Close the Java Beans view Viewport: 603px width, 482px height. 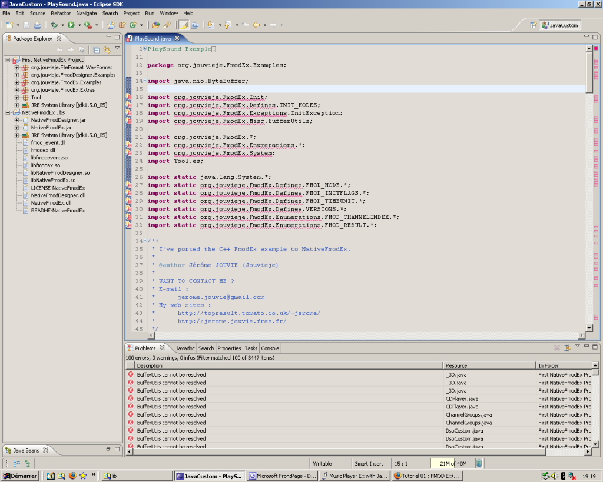(x=46, y=450)
